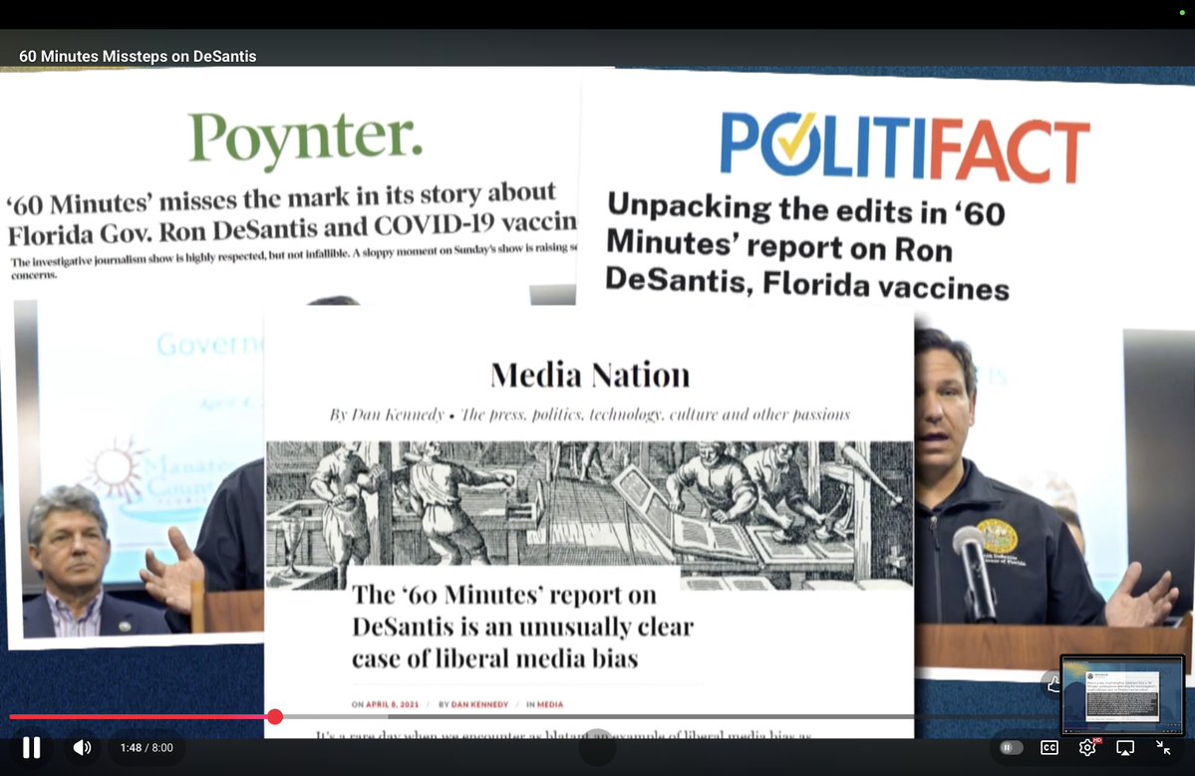This screenshot has height=776, width=1195.
Task: Turn on closed captions with CC icon
Action: tap(1049, 748)
